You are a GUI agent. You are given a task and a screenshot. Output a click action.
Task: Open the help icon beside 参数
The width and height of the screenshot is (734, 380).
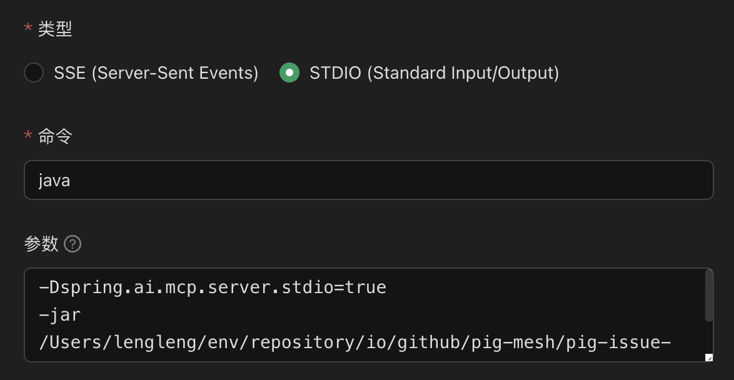[73, 244]
